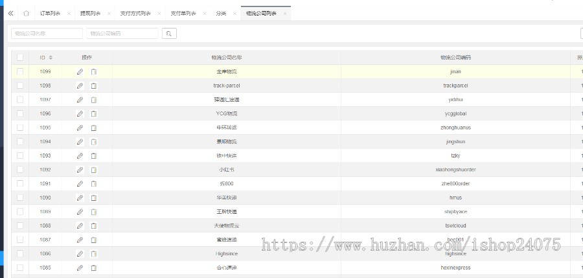Delete the track-parcel row
The width and height of the screenshot is (583, 278).
[94, 86]
